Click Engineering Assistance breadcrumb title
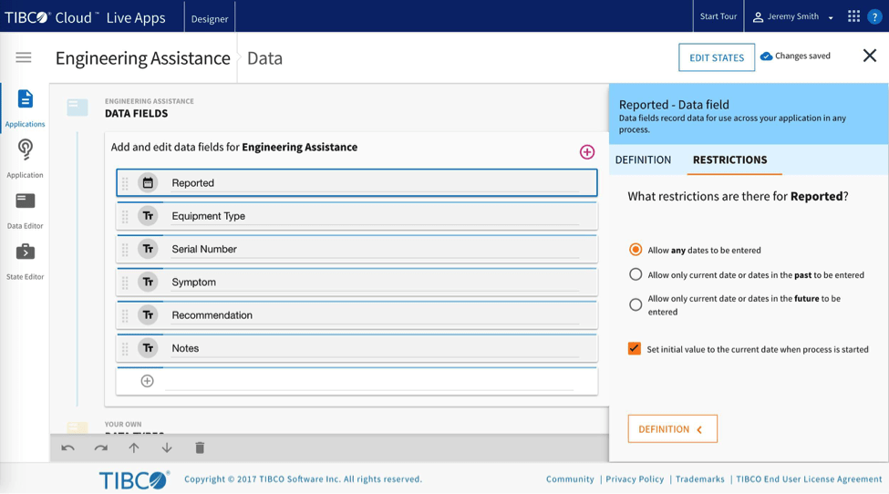889x494 pixels. click(x=143, y=58)
